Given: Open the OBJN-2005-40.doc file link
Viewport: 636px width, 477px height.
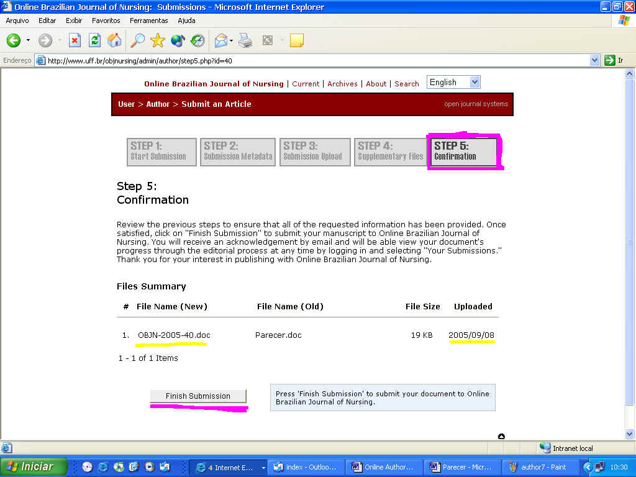Looking at the screenshot, I should 174,335.
